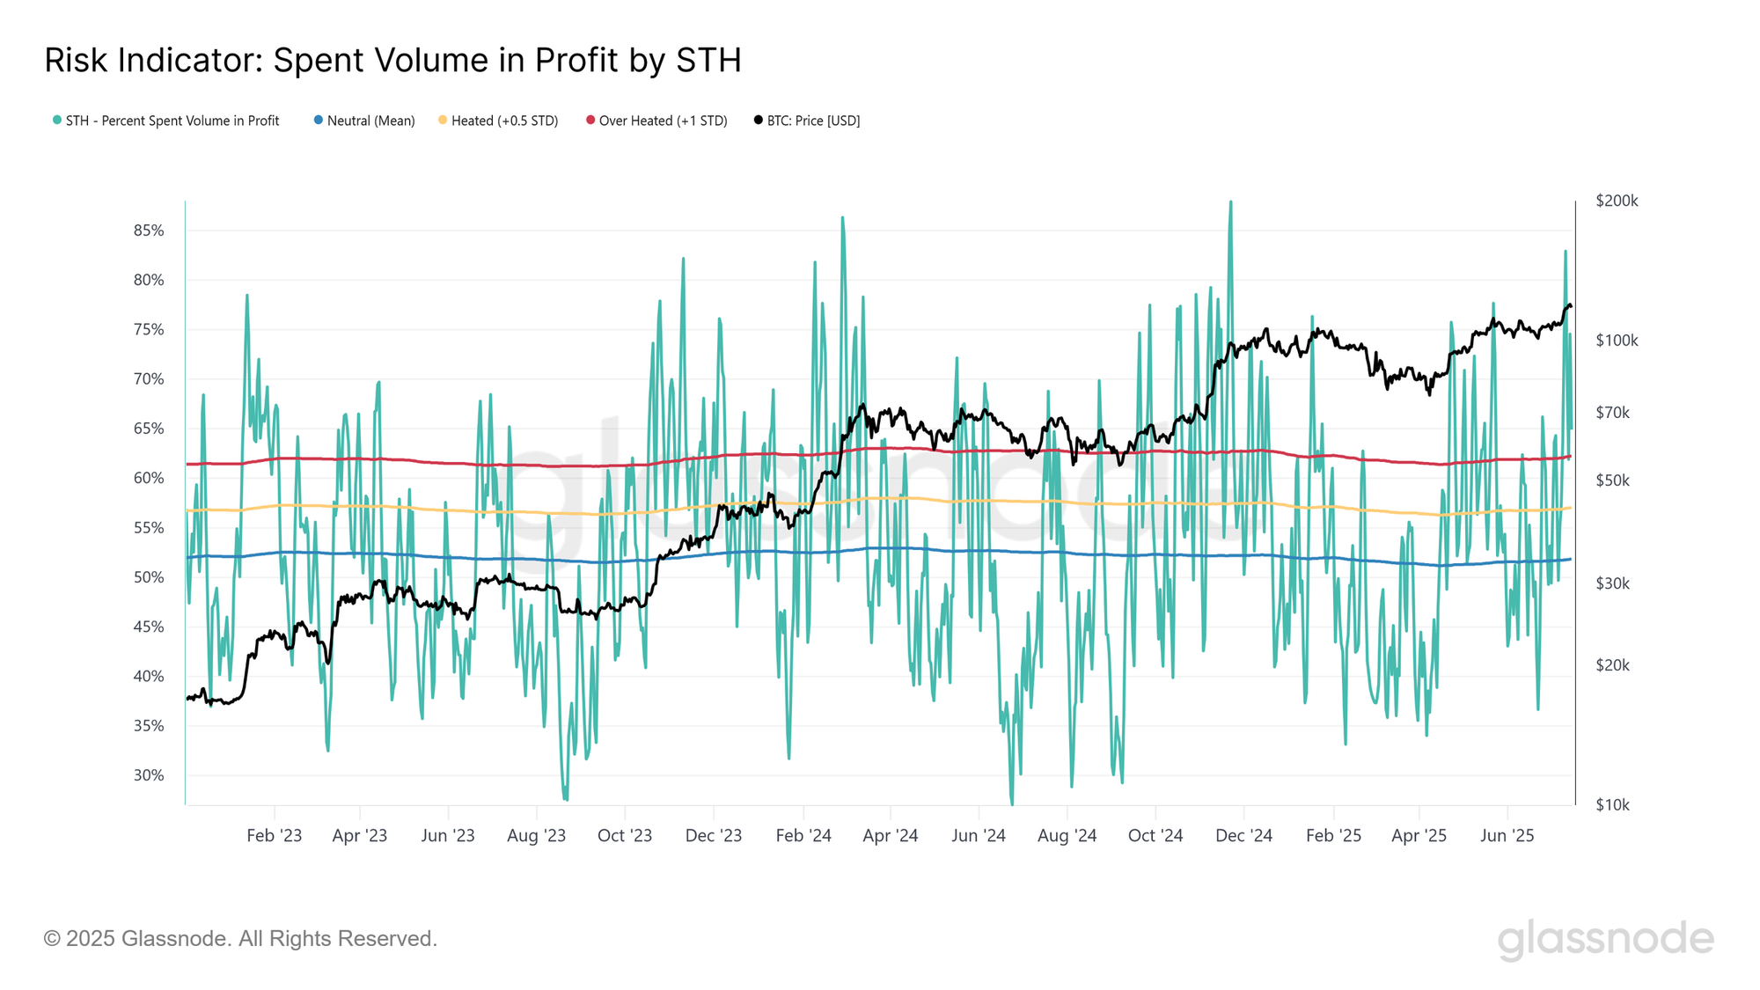Click the teal STH legend dot
This screenshot has width=1760, height=990.
[x=57, y=120]
